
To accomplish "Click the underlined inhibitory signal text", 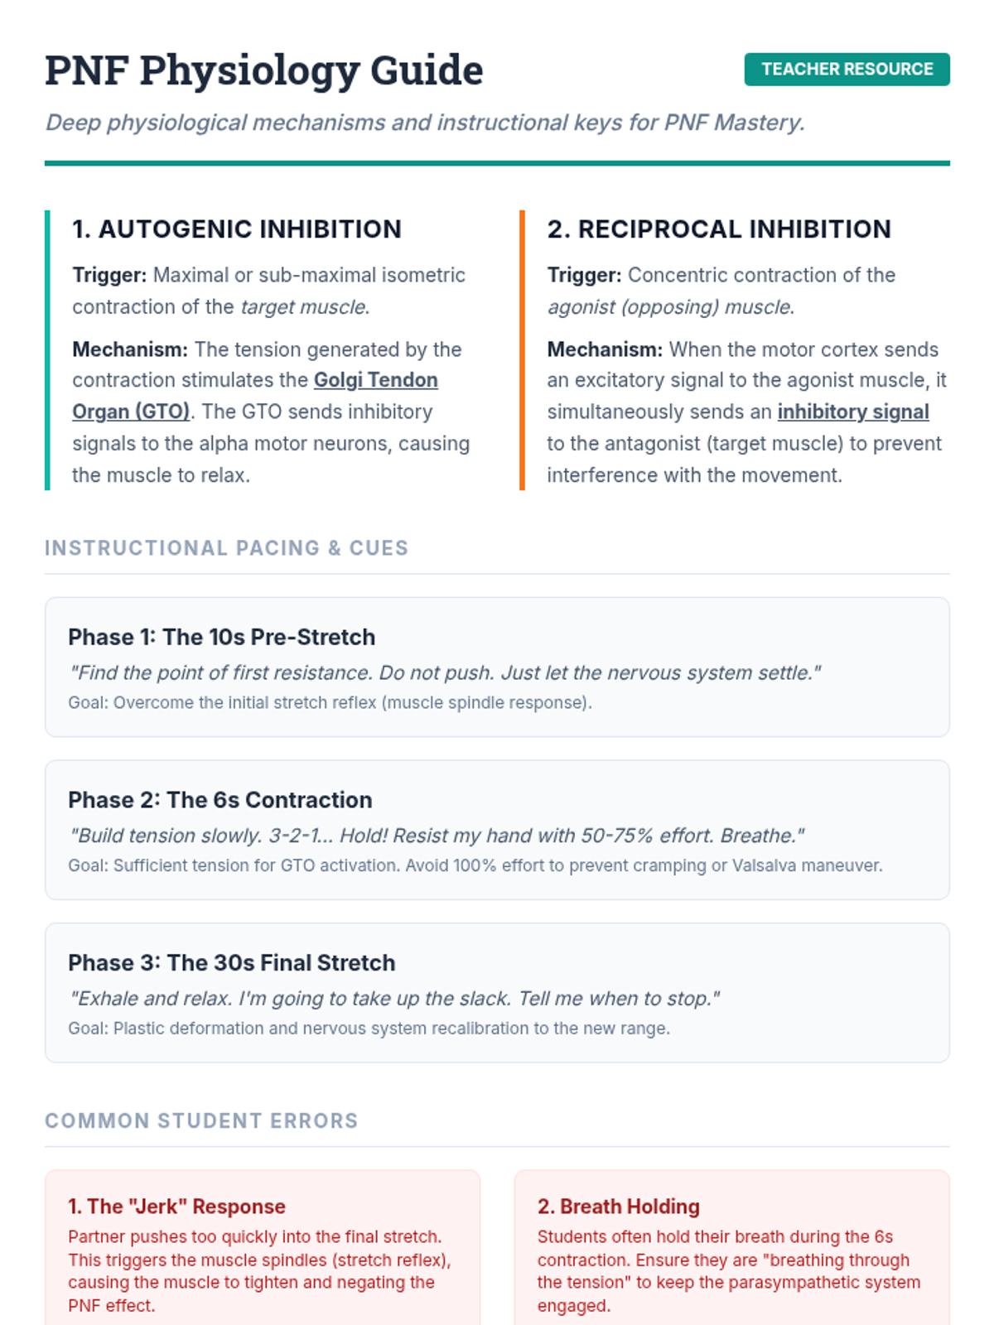I will [x=852, y=412].
